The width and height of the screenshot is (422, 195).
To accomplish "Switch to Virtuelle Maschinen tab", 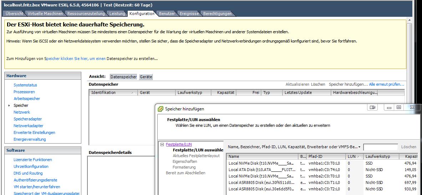I will click(x=45, y=14).
